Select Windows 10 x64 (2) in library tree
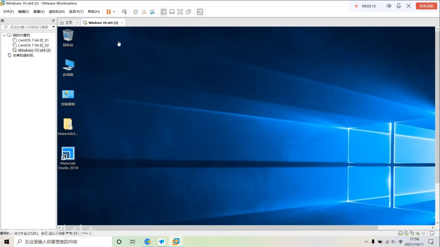 pyautogui.click(x=34, y=50)
